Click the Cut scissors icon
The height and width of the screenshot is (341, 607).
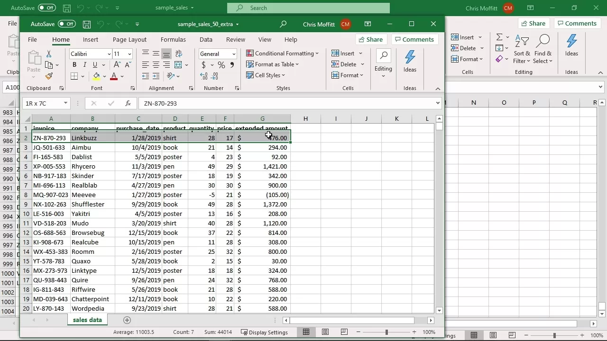coord(49,54)
